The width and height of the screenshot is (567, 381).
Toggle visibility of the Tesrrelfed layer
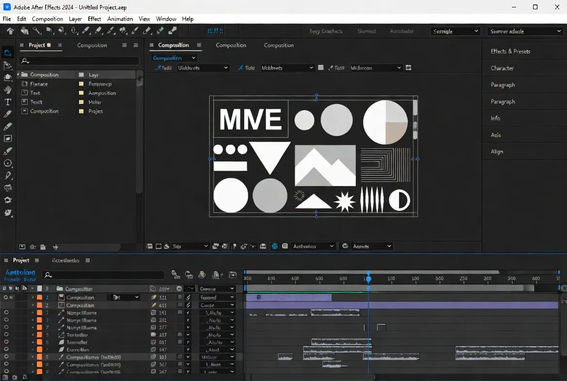point(6,342)
